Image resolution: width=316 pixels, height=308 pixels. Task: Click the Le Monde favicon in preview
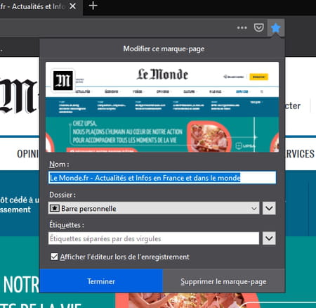63,81
